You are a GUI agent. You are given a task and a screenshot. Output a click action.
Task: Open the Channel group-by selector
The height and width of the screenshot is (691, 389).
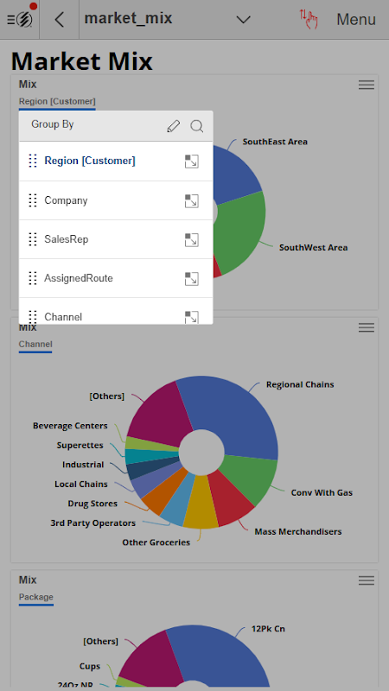coord(35,345)
